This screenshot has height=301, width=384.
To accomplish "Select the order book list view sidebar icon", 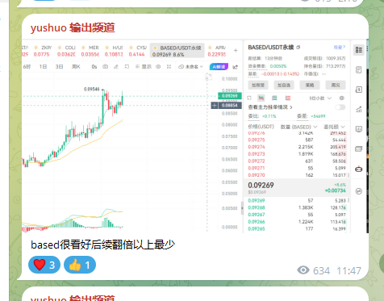I will click(x=359, y=50).
